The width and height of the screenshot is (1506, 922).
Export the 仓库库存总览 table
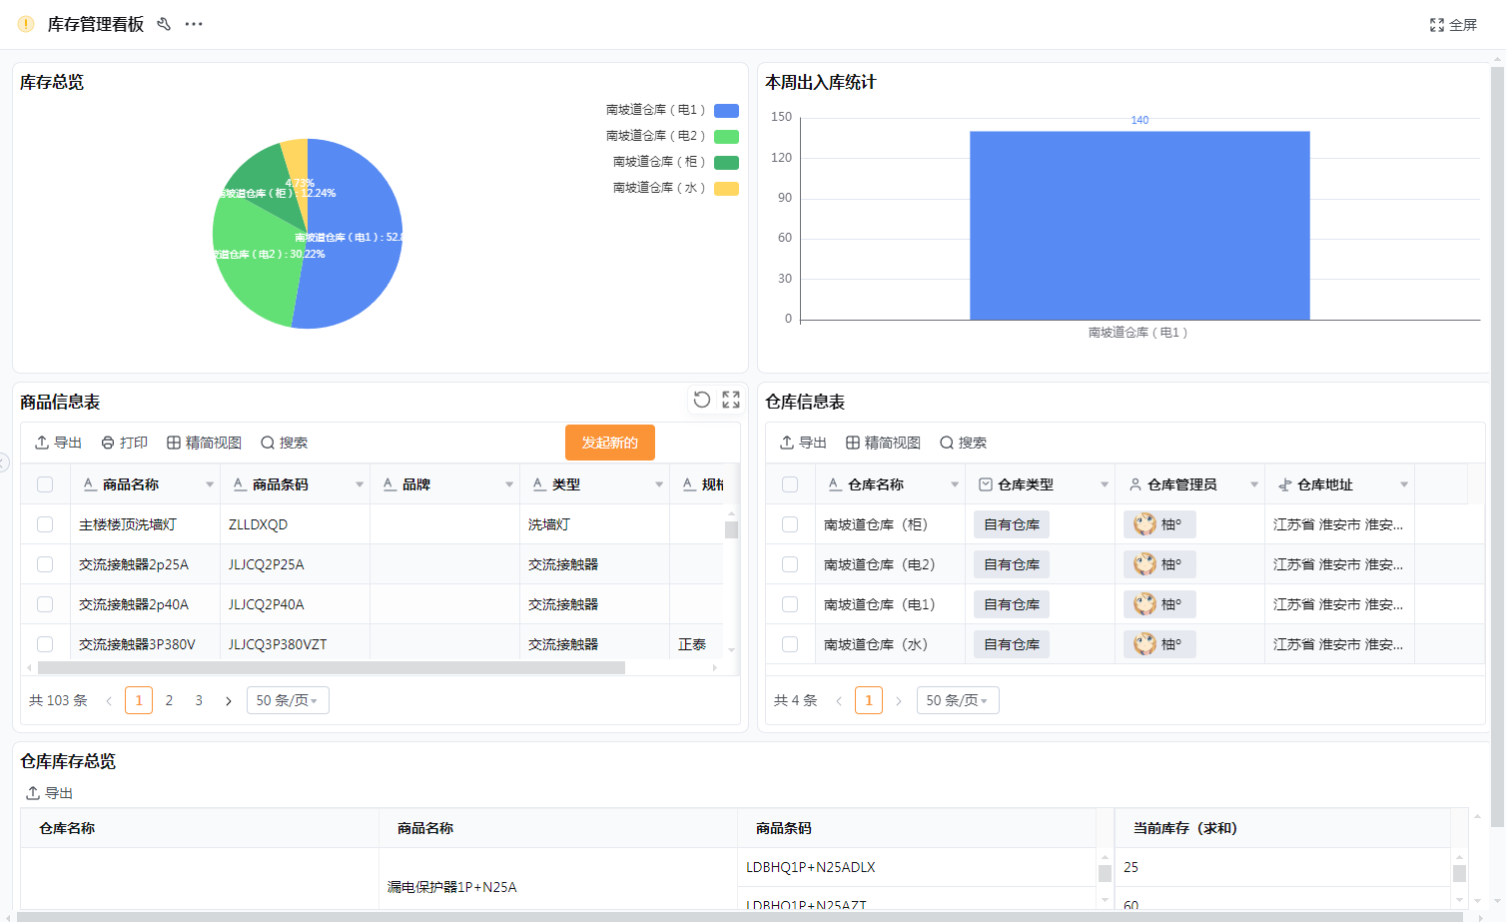pos(50,793)
